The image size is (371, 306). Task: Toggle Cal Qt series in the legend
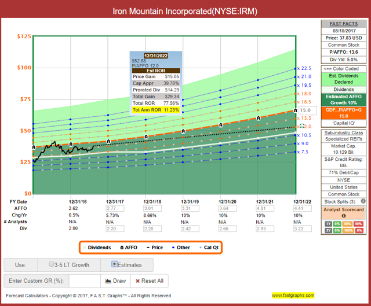click(209, 248)
